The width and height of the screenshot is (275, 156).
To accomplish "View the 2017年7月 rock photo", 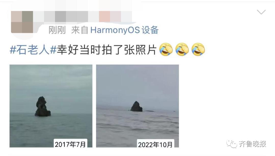I will (x=51, y=106).
